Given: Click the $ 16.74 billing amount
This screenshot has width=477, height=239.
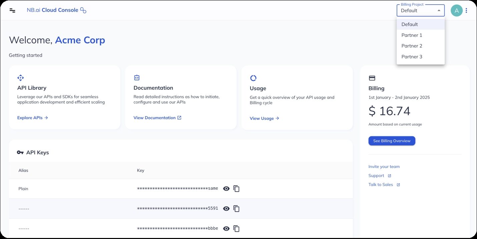Looking at the screenshot, I should (x=389, y=111).
